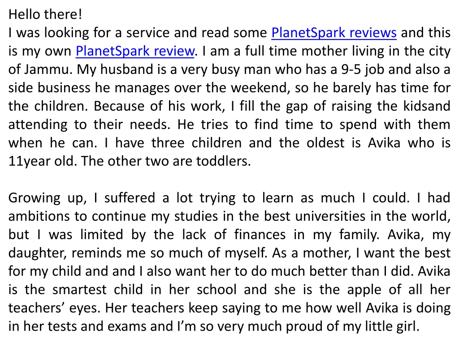
Task: Click the word Growing starting second paragraph
Action: coord(34,198)
